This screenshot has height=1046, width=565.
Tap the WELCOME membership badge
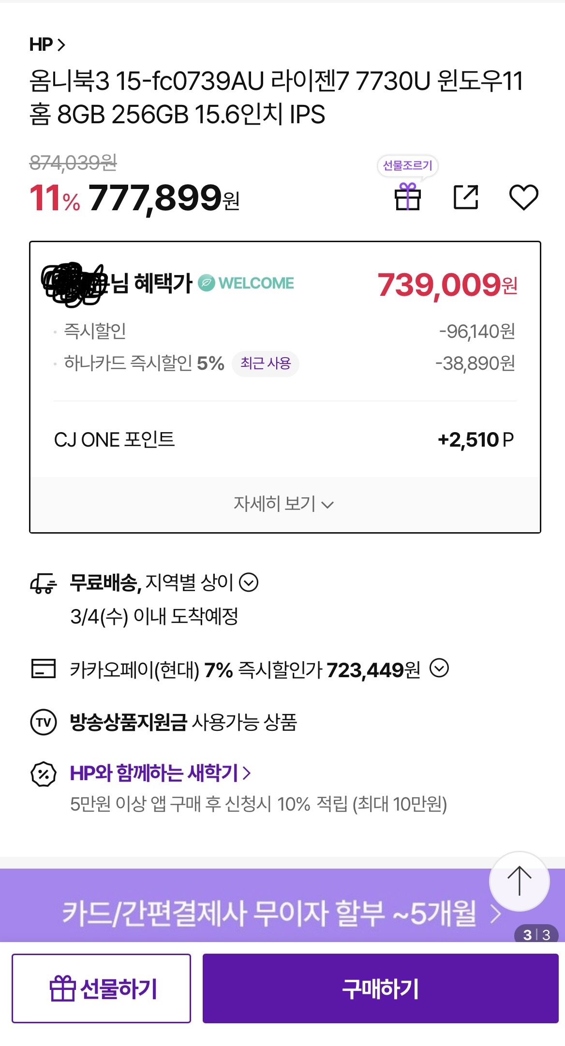pyautogui.click(x=246, y=283)
